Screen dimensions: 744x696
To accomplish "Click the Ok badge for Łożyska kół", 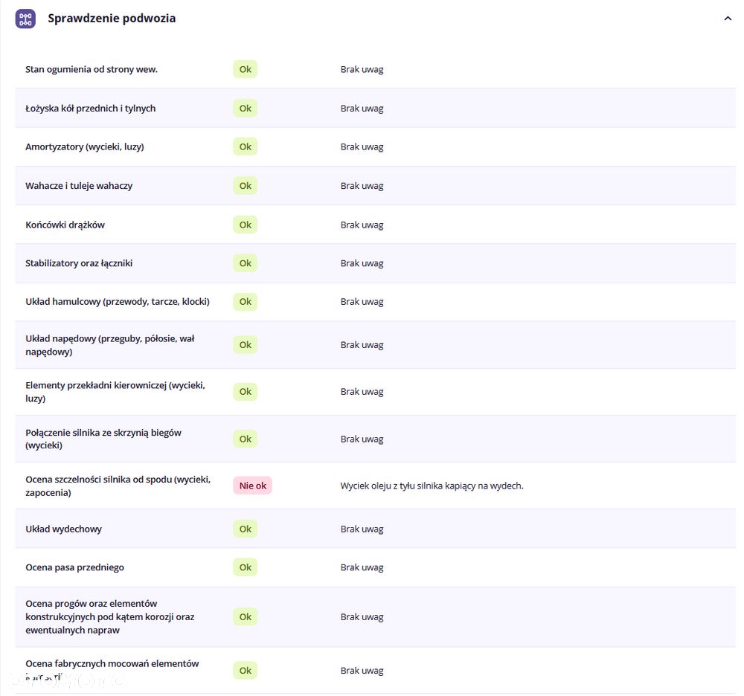I will pyautogui.click(x=246, y=108).
